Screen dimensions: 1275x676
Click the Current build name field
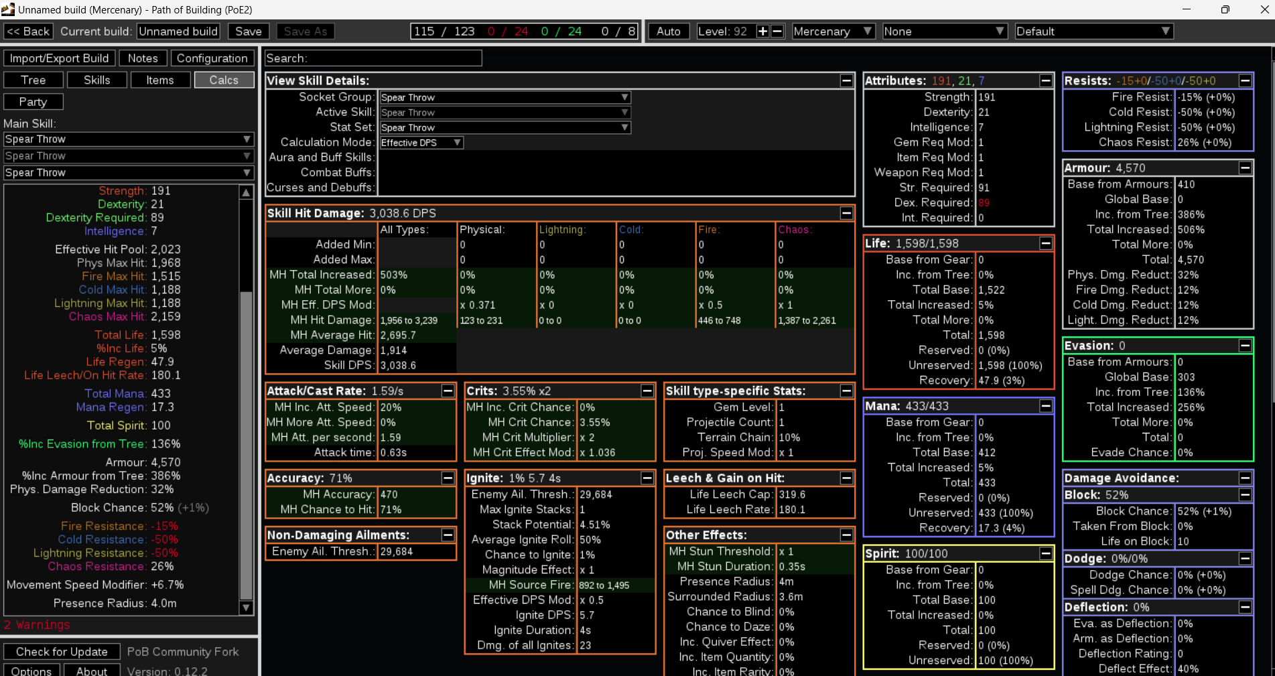click(178, 31)
